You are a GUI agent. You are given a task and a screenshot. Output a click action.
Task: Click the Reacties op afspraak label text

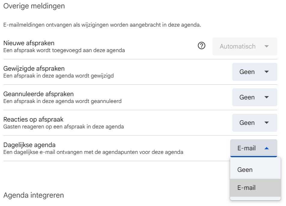(33, 120)
